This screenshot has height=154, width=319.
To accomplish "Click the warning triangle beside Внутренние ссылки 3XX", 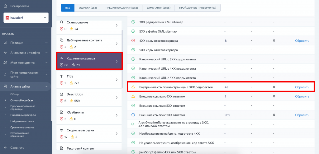I will pyautogui.click(x=133, y=87).
